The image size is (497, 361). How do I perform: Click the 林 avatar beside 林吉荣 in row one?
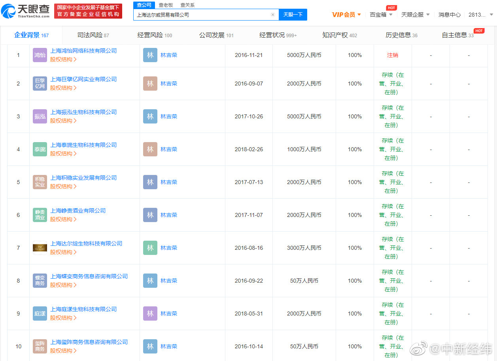pyautogui.click(x=150, y=55)
